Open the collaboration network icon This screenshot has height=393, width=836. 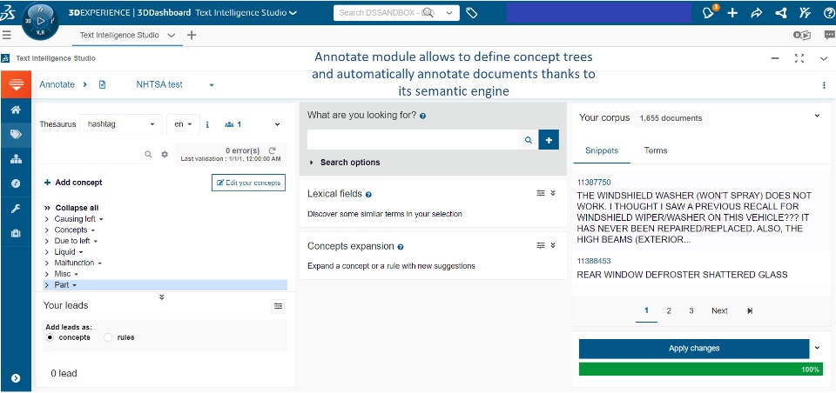781,13
